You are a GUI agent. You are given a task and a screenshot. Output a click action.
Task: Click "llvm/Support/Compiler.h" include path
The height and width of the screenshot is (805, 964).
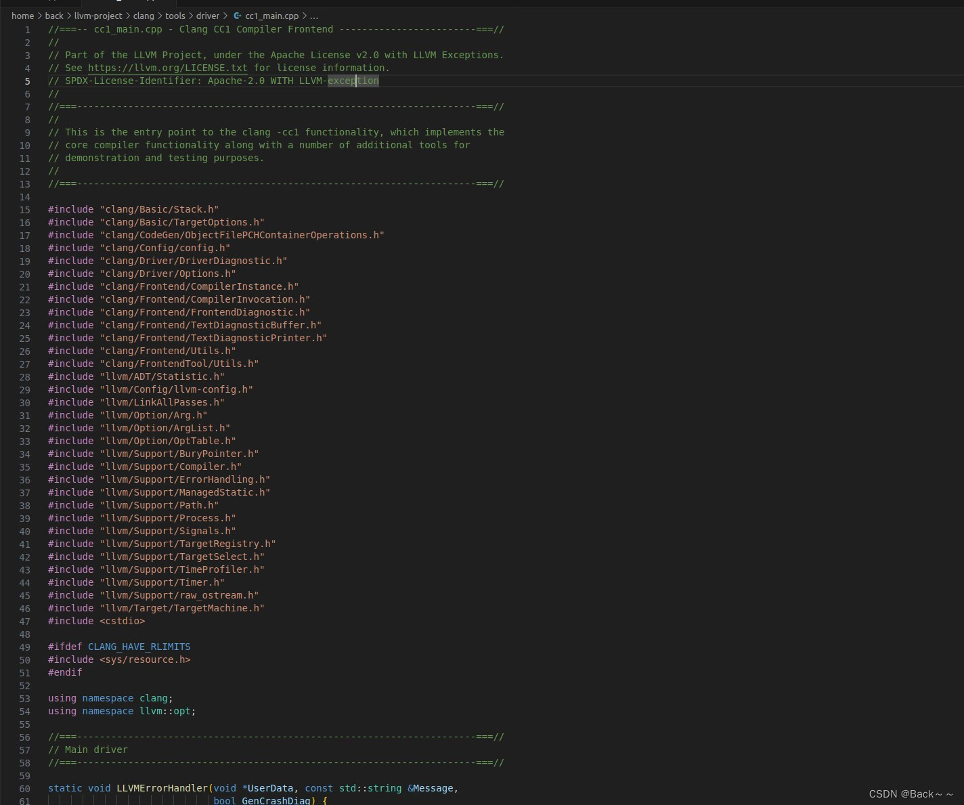click(x=171, y=466)
